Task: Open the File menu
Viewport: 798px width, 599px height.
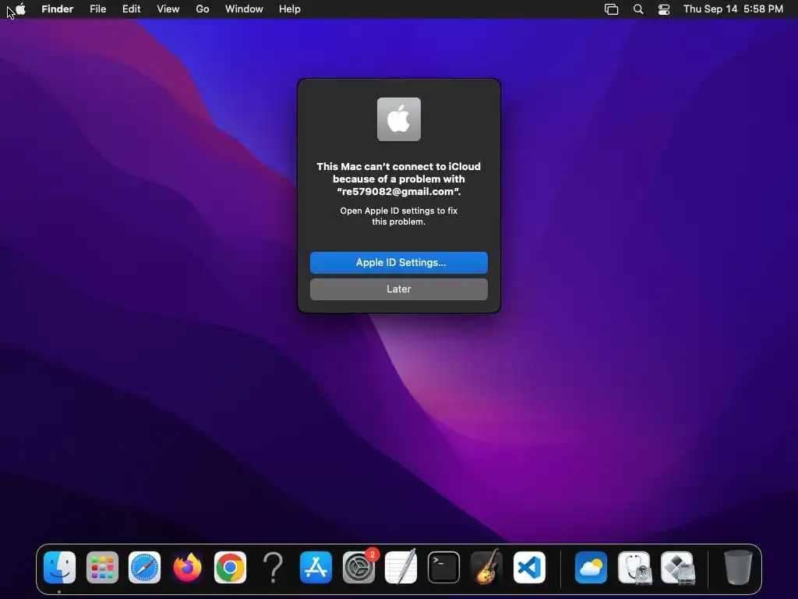Action: (97, 9)
